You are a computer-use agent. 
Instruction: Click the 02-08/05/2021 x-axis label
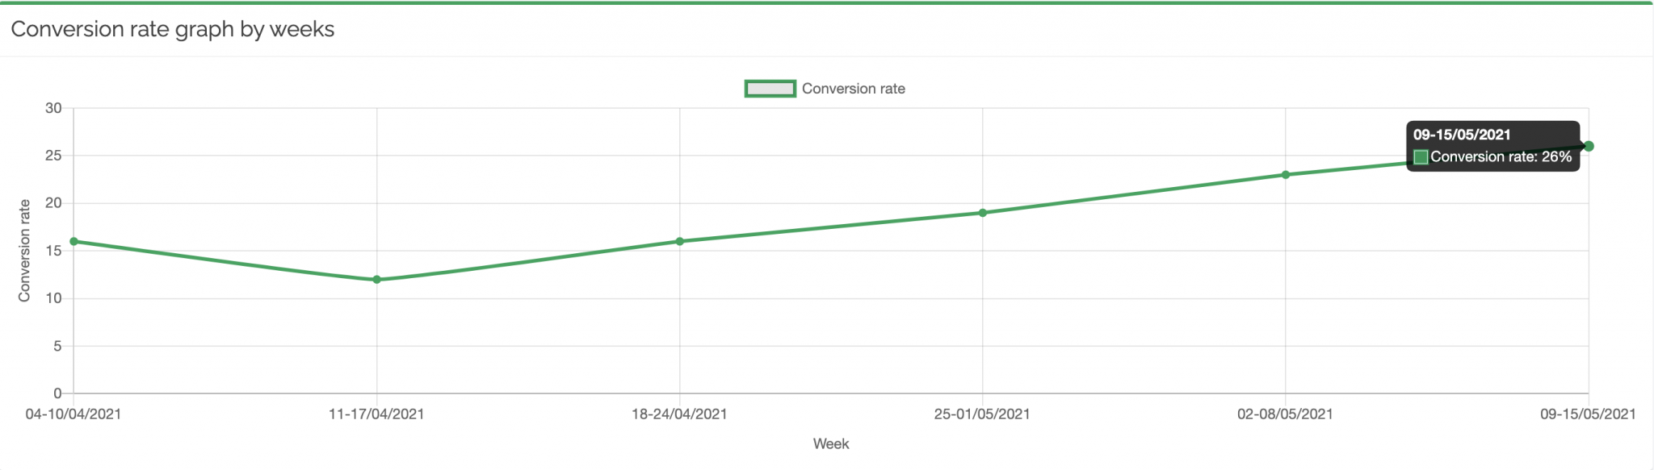(x=1285, y=414)
